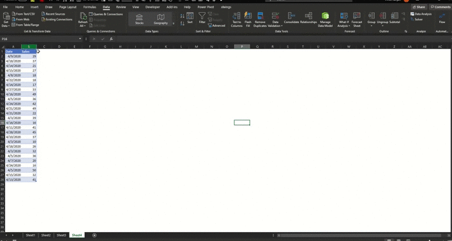Image resolution: width=452 pixels, height=241 pixels.
Task: Choose From Web data import
Action: 20,19
